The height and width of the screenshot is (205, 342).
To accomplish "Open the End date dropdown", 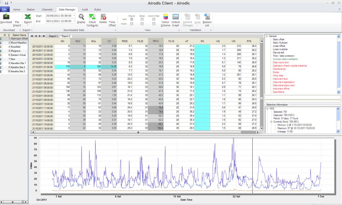I will tap(74, 21).
